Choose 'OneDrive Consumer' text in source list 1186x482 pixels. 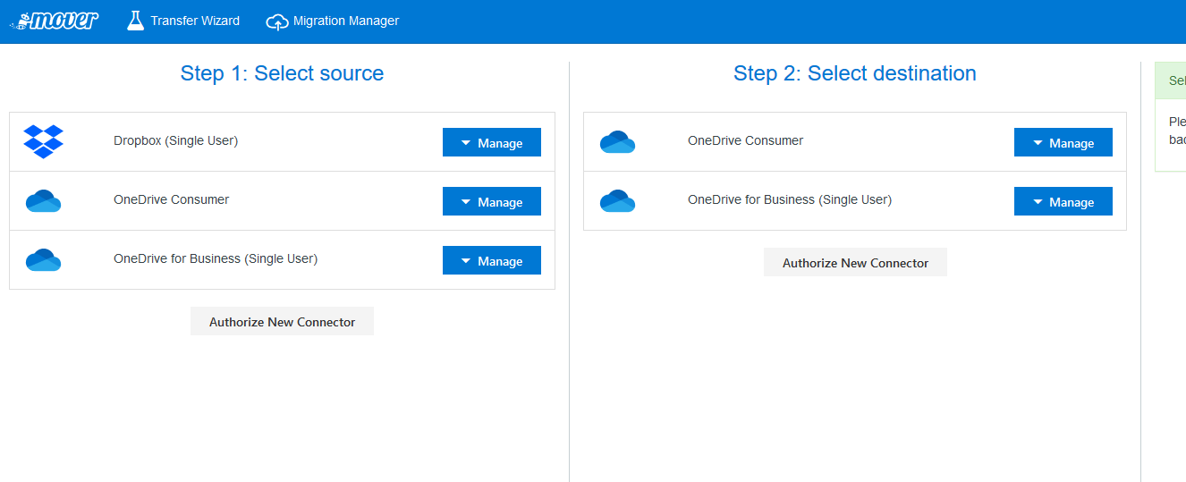pos(172,199)
